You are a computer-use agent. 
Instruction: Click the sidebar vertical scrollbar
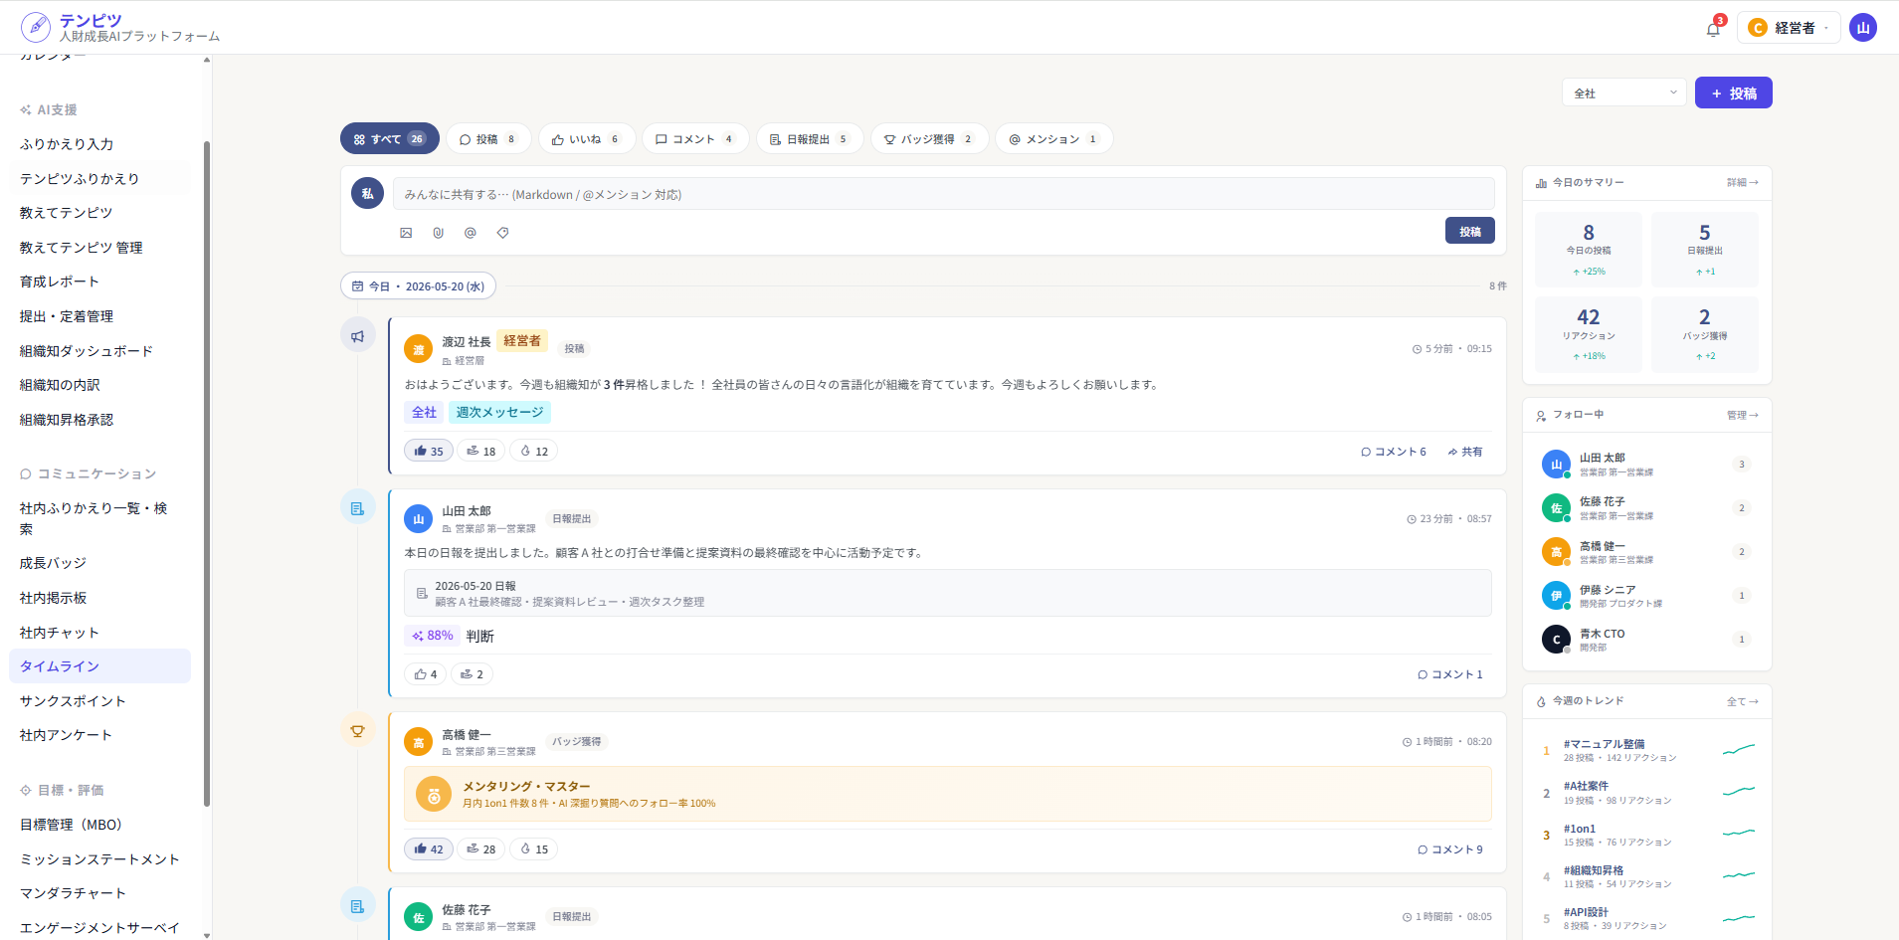point(207,474)
